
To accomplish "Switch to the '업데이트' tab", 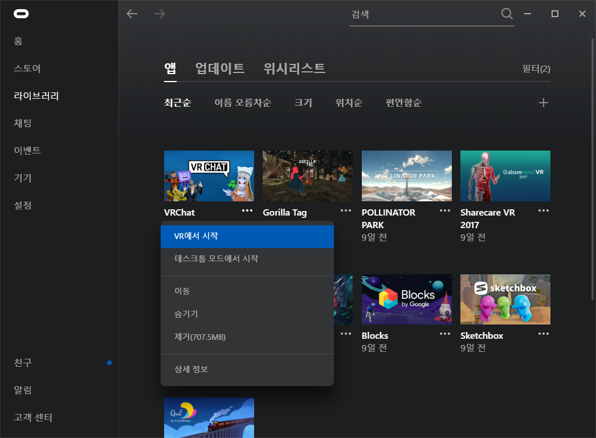I will 220,69.
